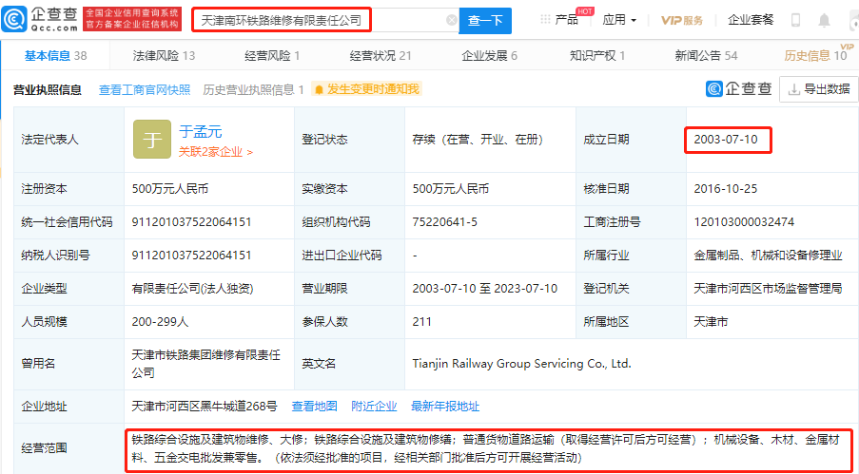Click the red 全国企业信用查询系统 banner
This screenshot has height=474, width=859.
pyautogui.click(x=132, y=19)
